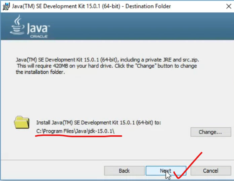Click the description text mentioning 420MB
The width and height of the screenshot is (234, 181).
(107, 66)
